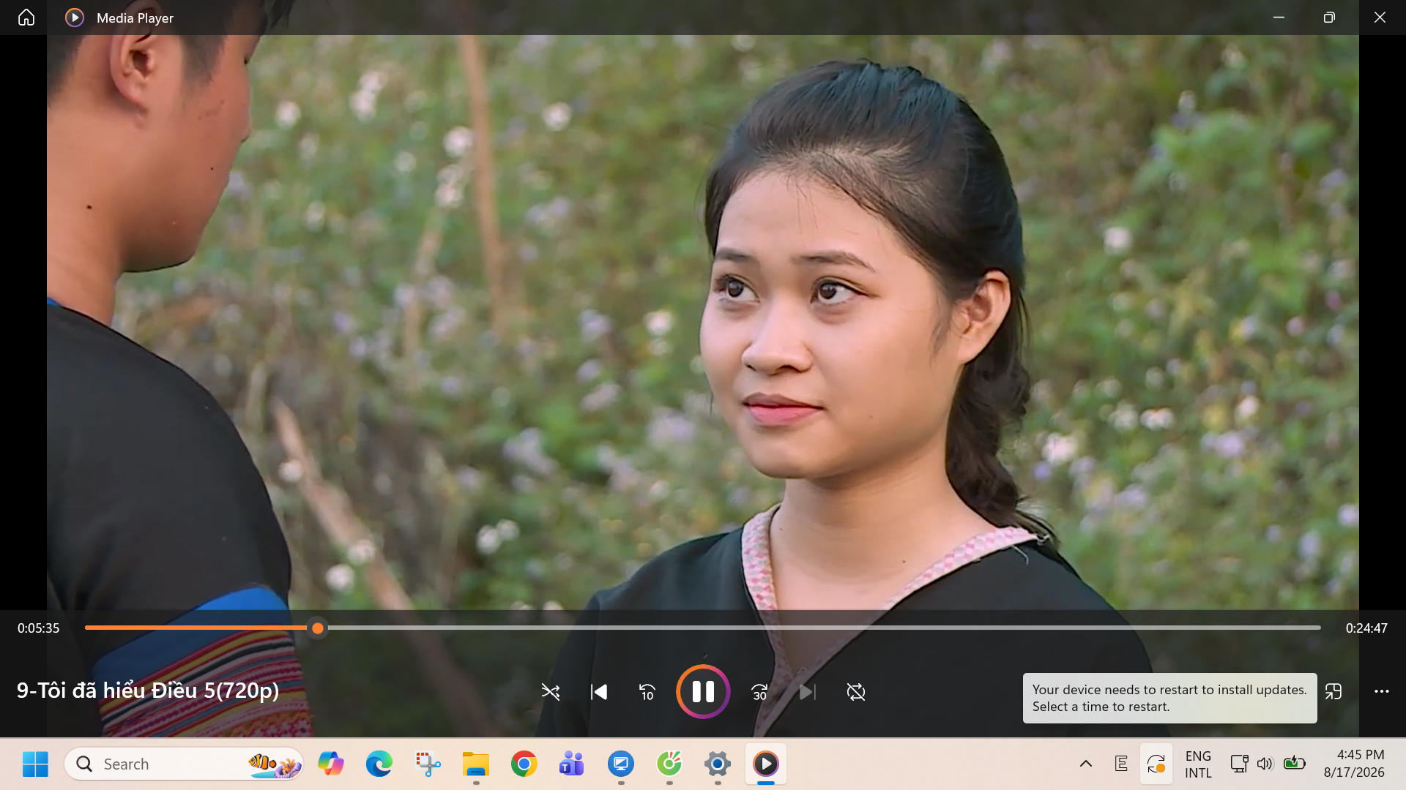The height and width of the screenshot is (790, 1406).
Task: Toggle shuffle playback
Action: click(551, 692)
